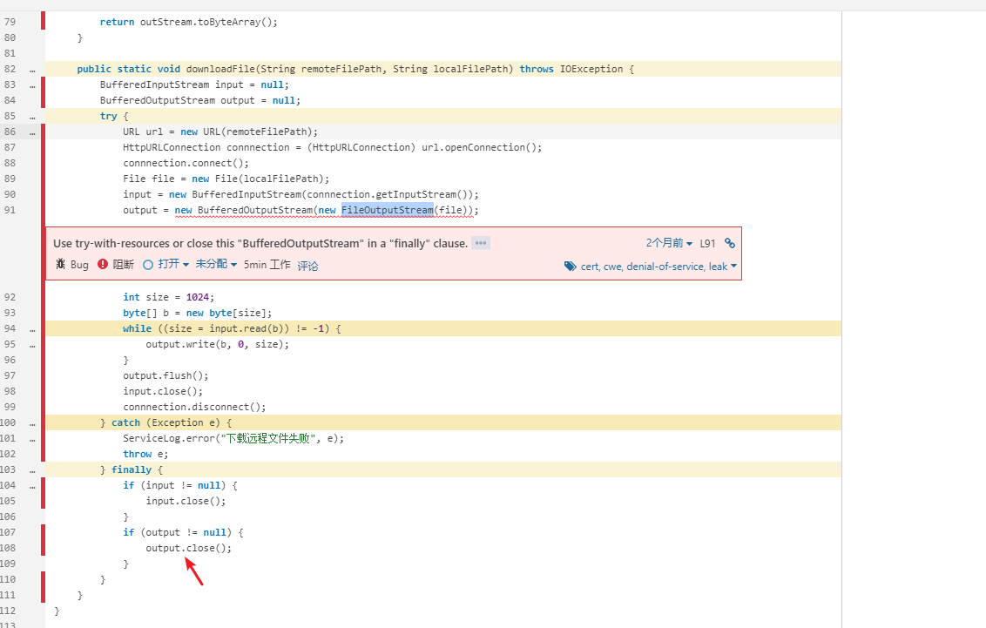This screenshot has height=628, width=986.
Task: Open the 打开 status dropdown
Action: pyautogui.click(x=173, y=265)
